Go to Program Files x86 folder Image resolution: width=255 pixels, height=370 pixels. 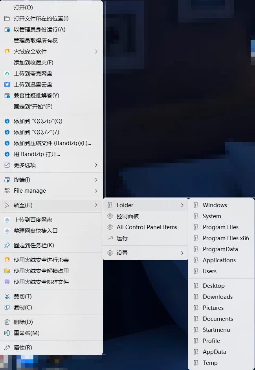(221, 238)
